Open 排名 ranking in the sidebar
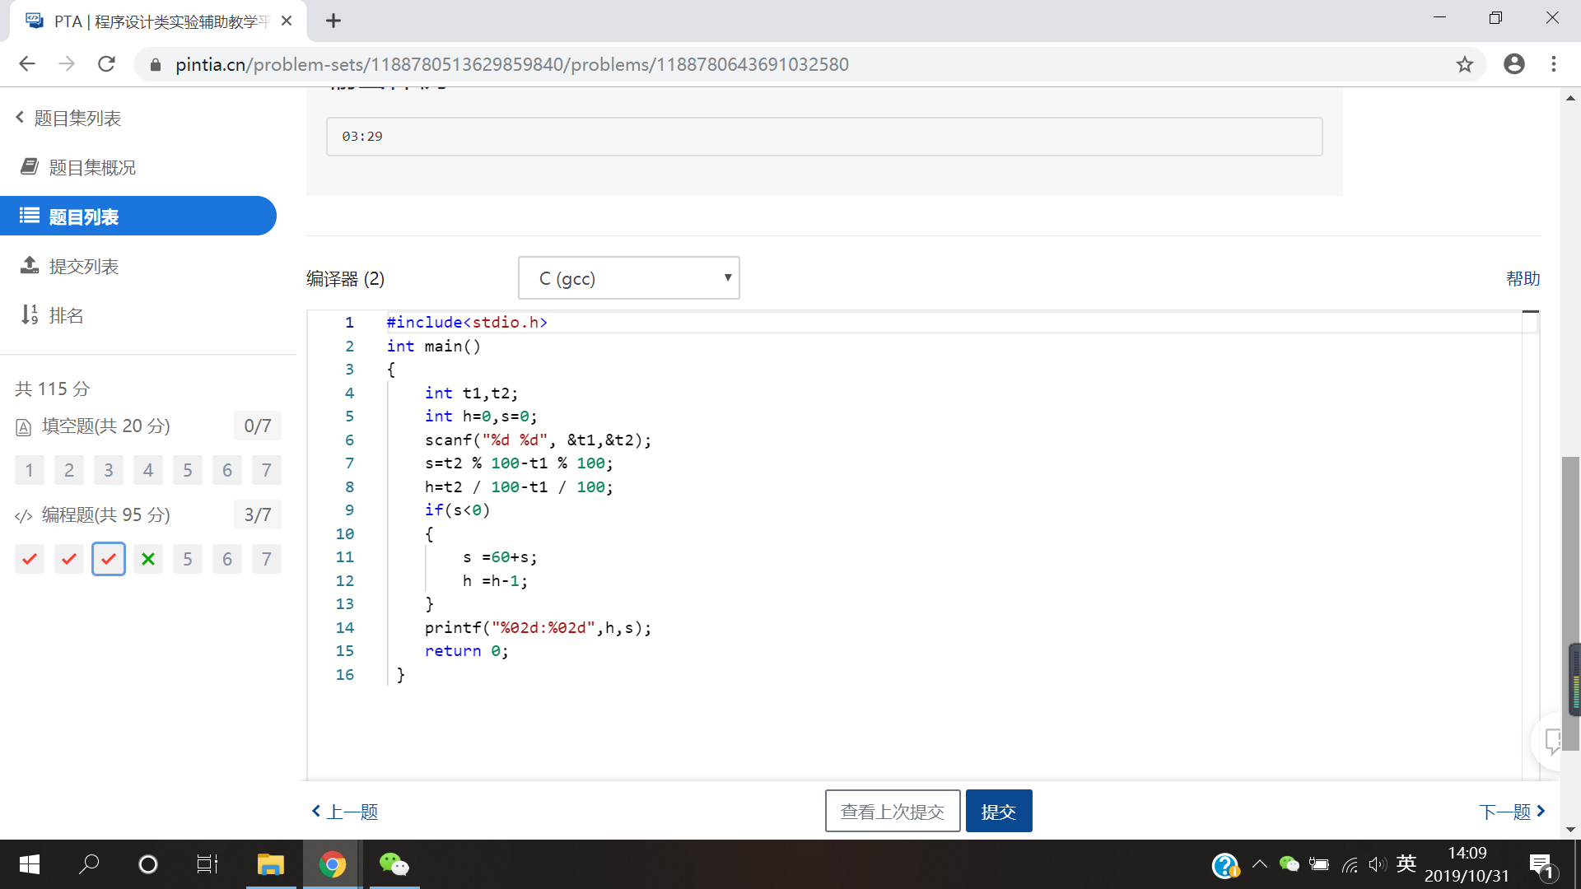This screenshot has width=1581, height=889. click(66, 315)
